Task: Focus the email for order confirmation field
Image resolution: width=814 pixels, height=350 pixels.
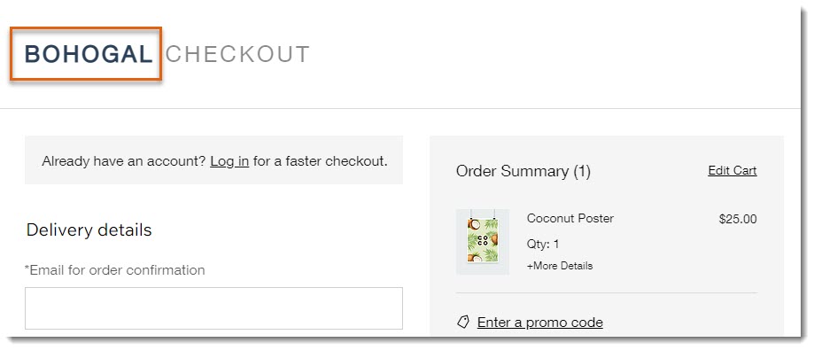Action: tap(213, 308)
